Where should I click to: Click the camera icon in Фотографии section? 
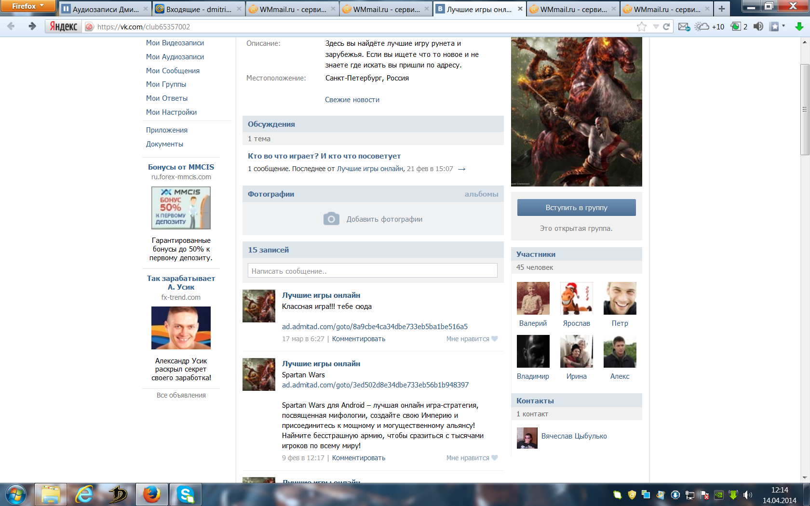(331, 219)
